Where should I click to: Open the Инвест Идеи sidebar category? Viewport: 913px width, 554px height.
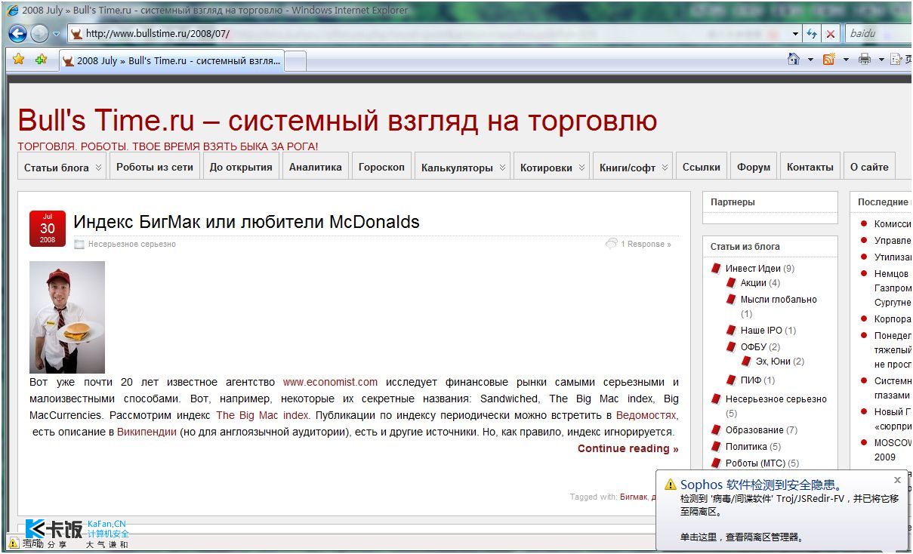tap(753, 268)
